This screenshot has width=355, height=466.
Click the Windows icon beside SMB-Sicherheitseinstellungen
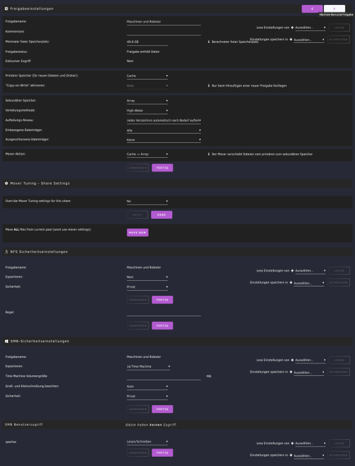(7, 341)
